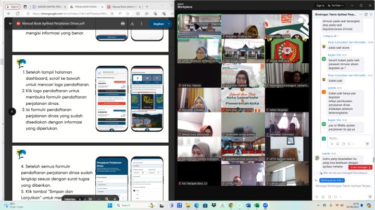Jump to the new messages in chat
The image size is (375, 210).
coord(360,167)
